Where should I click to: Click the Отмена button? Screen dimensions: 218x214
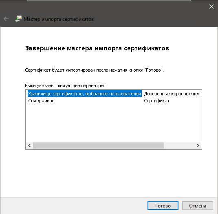click(x=198, y=206)
